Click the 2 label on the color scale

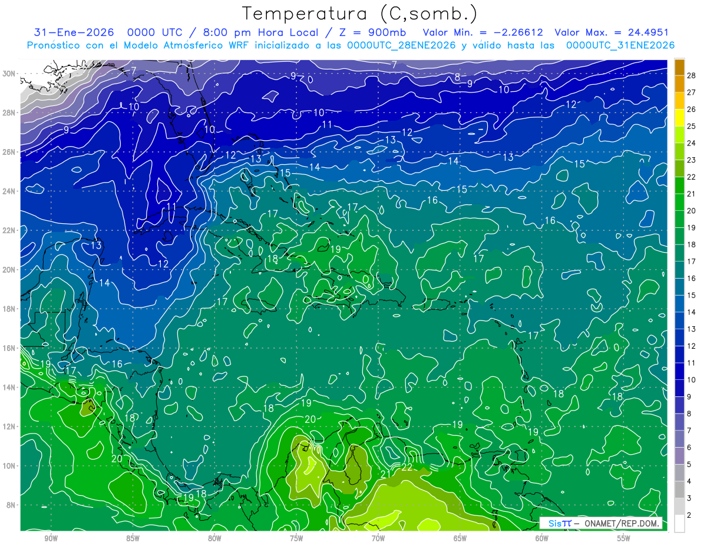[x=690, y=515]
